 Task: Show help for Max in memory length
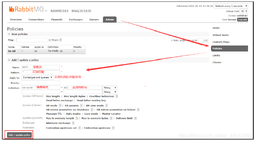[77, 118]
